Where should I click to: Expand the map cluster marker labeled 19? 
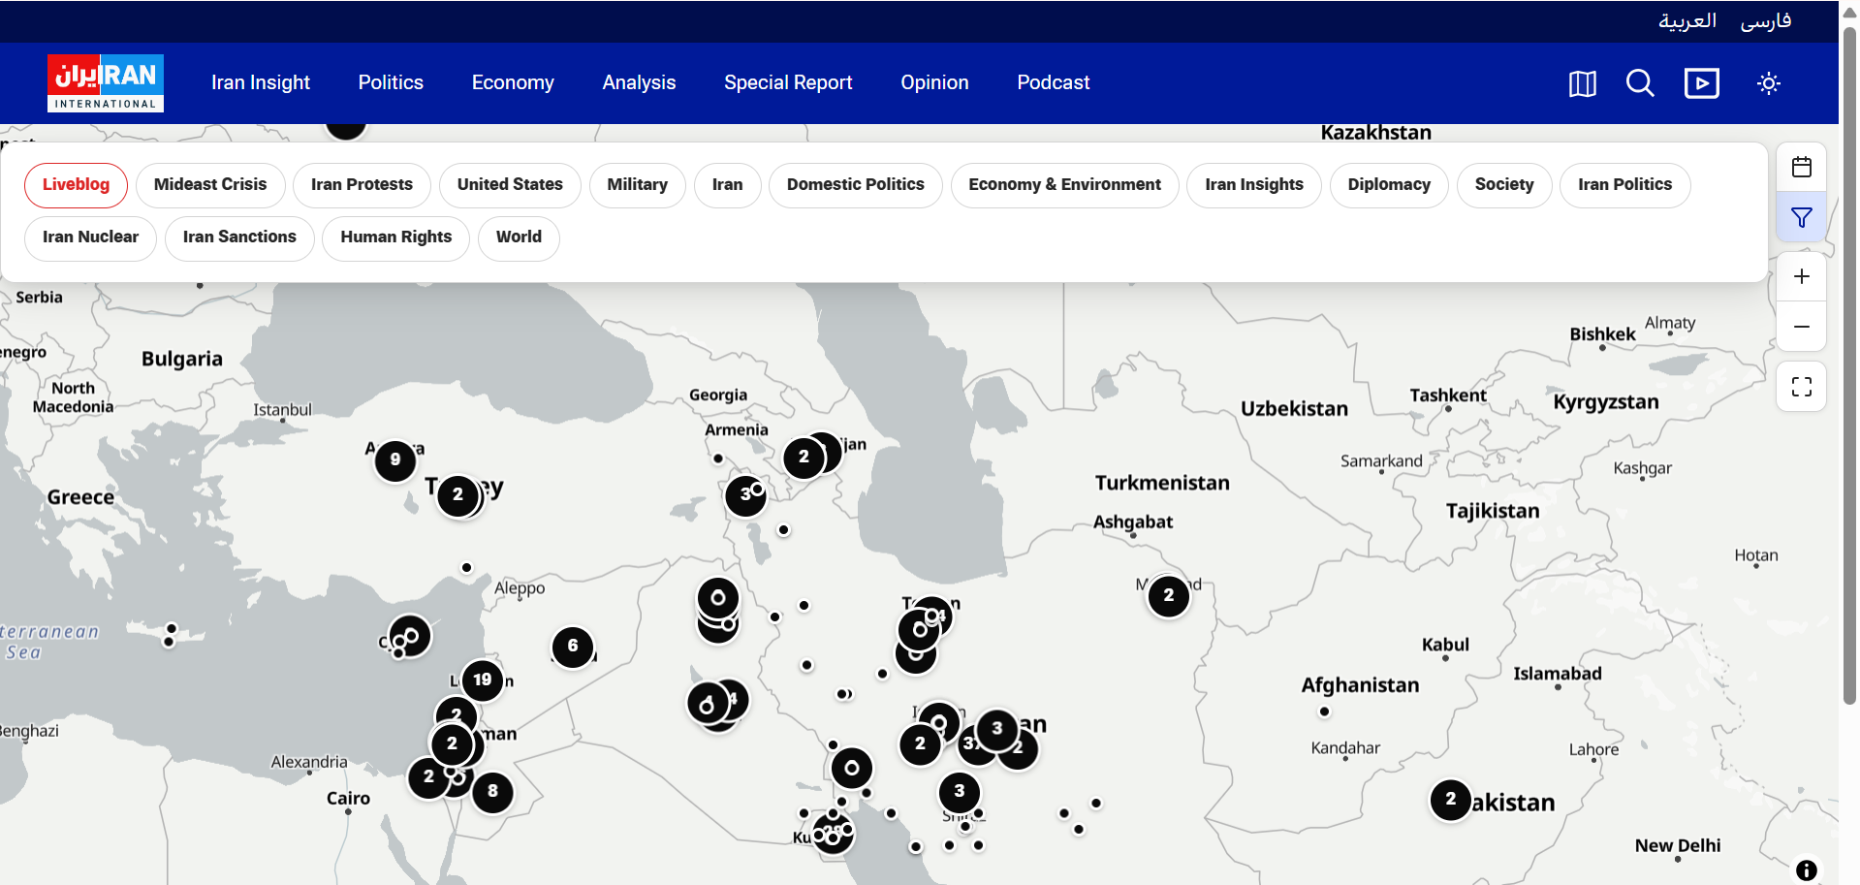483,680
